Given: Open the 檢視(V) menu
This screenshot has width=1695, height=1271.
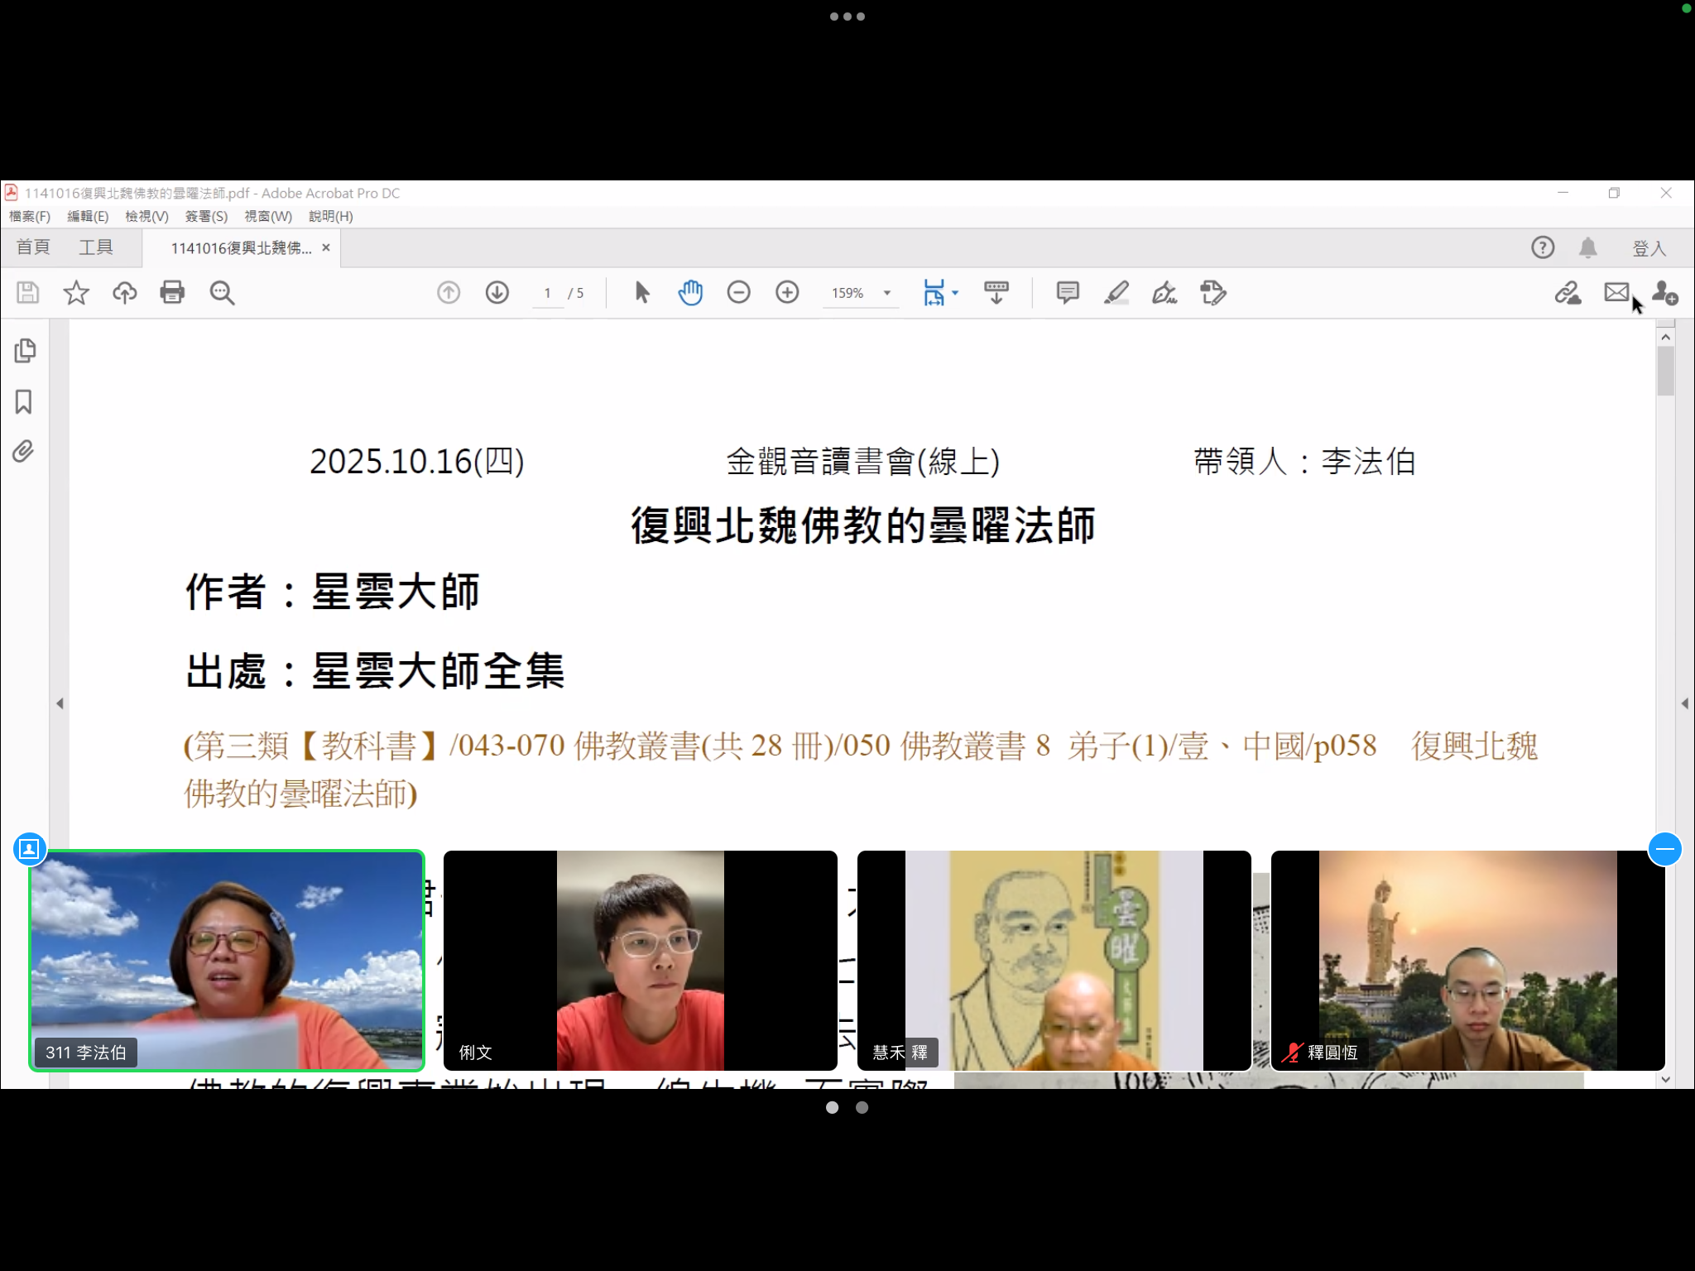Looking at the screenshot, I should (146, 216).
